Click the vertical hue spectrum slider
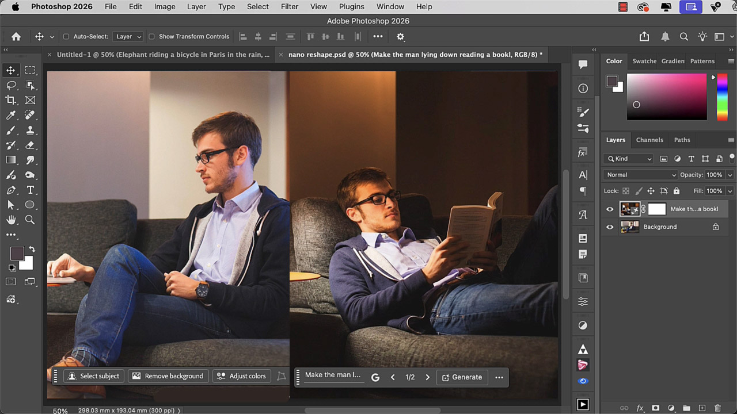737x414 pixels. pyautogui.click(x=721, y=97)
